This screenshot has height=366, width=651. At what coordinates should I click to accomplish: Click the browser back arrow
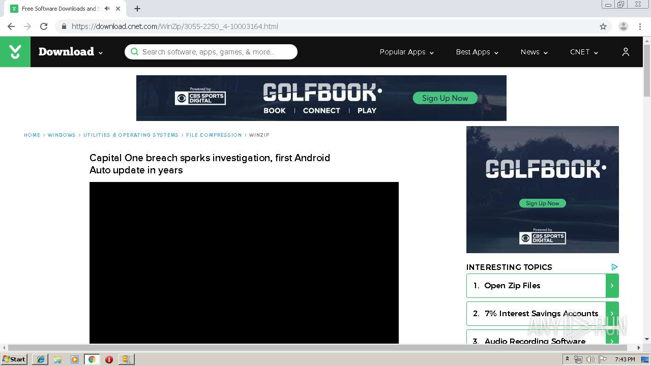click(x=11, y=26)
